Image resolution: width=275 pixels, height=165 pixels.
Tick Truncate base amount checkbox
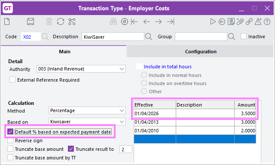[10, 149]
